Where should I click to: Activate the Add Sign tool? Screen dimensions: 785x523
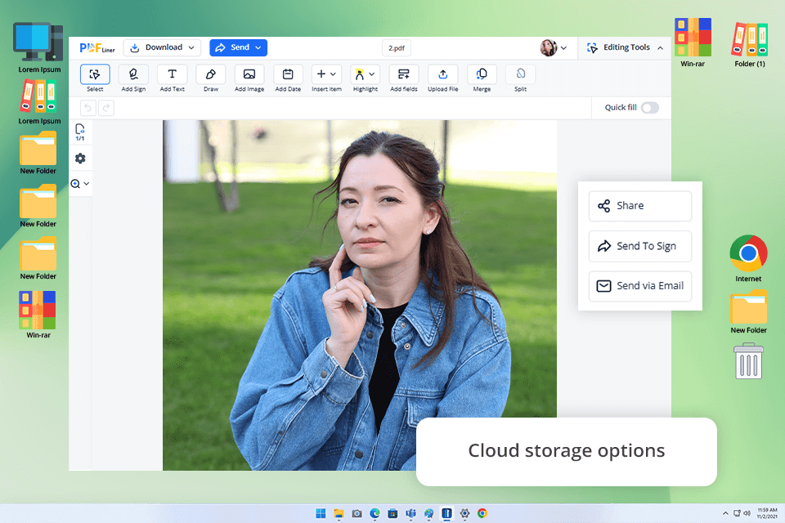click(133, 74)
